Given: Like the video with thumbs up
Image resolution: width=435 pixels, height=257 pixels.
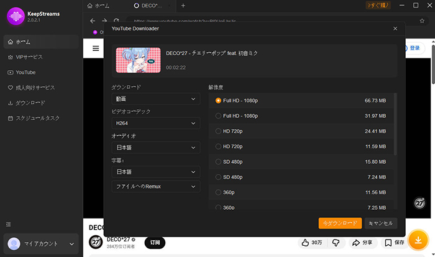Looking at the screenshot, I should tap(313, 243).
